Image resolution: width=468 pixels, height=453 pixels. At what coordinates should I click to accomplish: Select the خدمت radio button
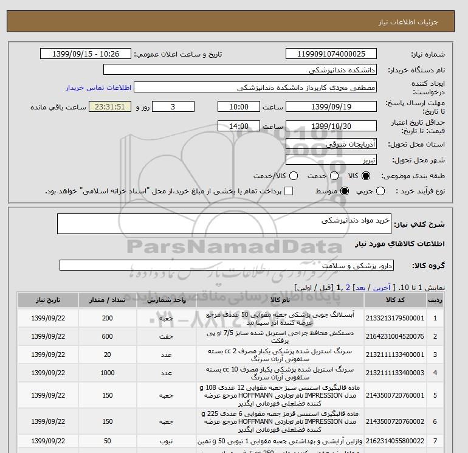click(334, 176)
